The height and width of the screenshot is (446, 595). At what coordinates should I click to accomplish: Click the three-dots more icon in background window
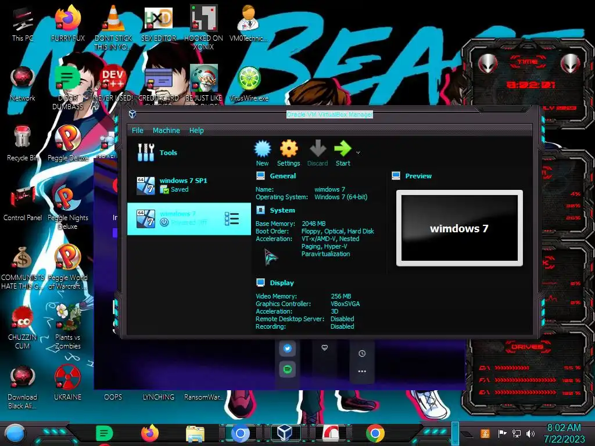pos(362,371)
